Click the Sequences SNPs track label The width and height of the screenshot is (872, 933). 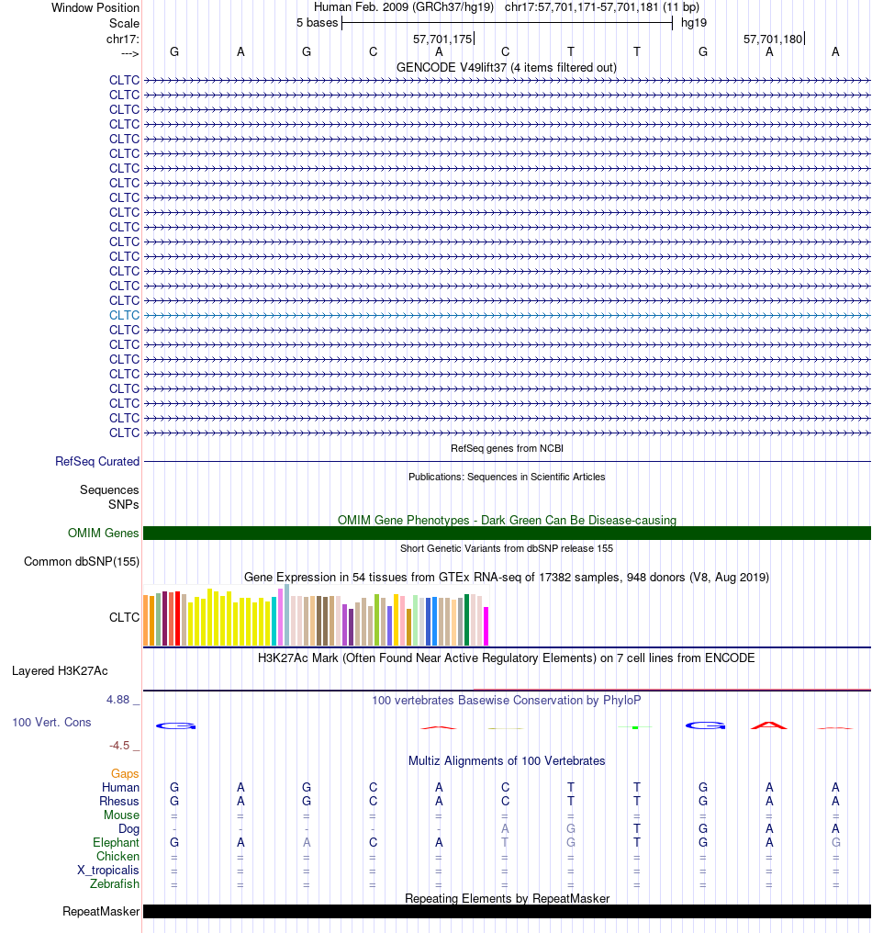tap(109, 497)
